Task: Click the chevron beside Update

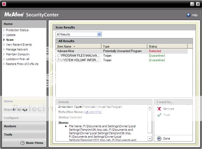Action: point(4,35)
